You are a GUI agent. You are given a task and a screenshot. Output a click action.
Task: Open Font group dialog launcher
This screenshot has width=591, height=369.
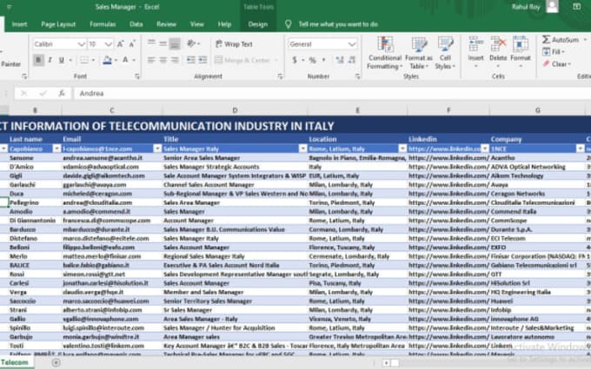[x=137, y=76]
